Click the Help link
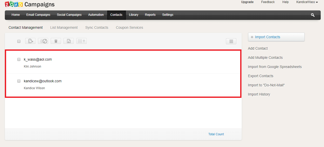This screenshot has width=324, height=147. (x=286, y=2)
